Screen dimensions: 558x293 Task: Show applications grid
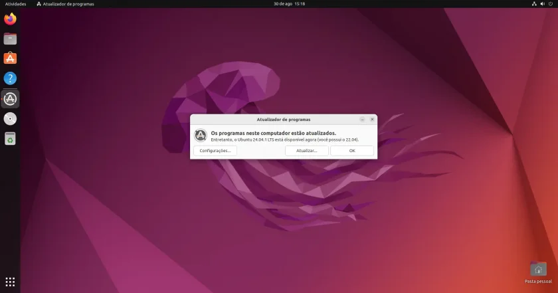coord(10,282)
